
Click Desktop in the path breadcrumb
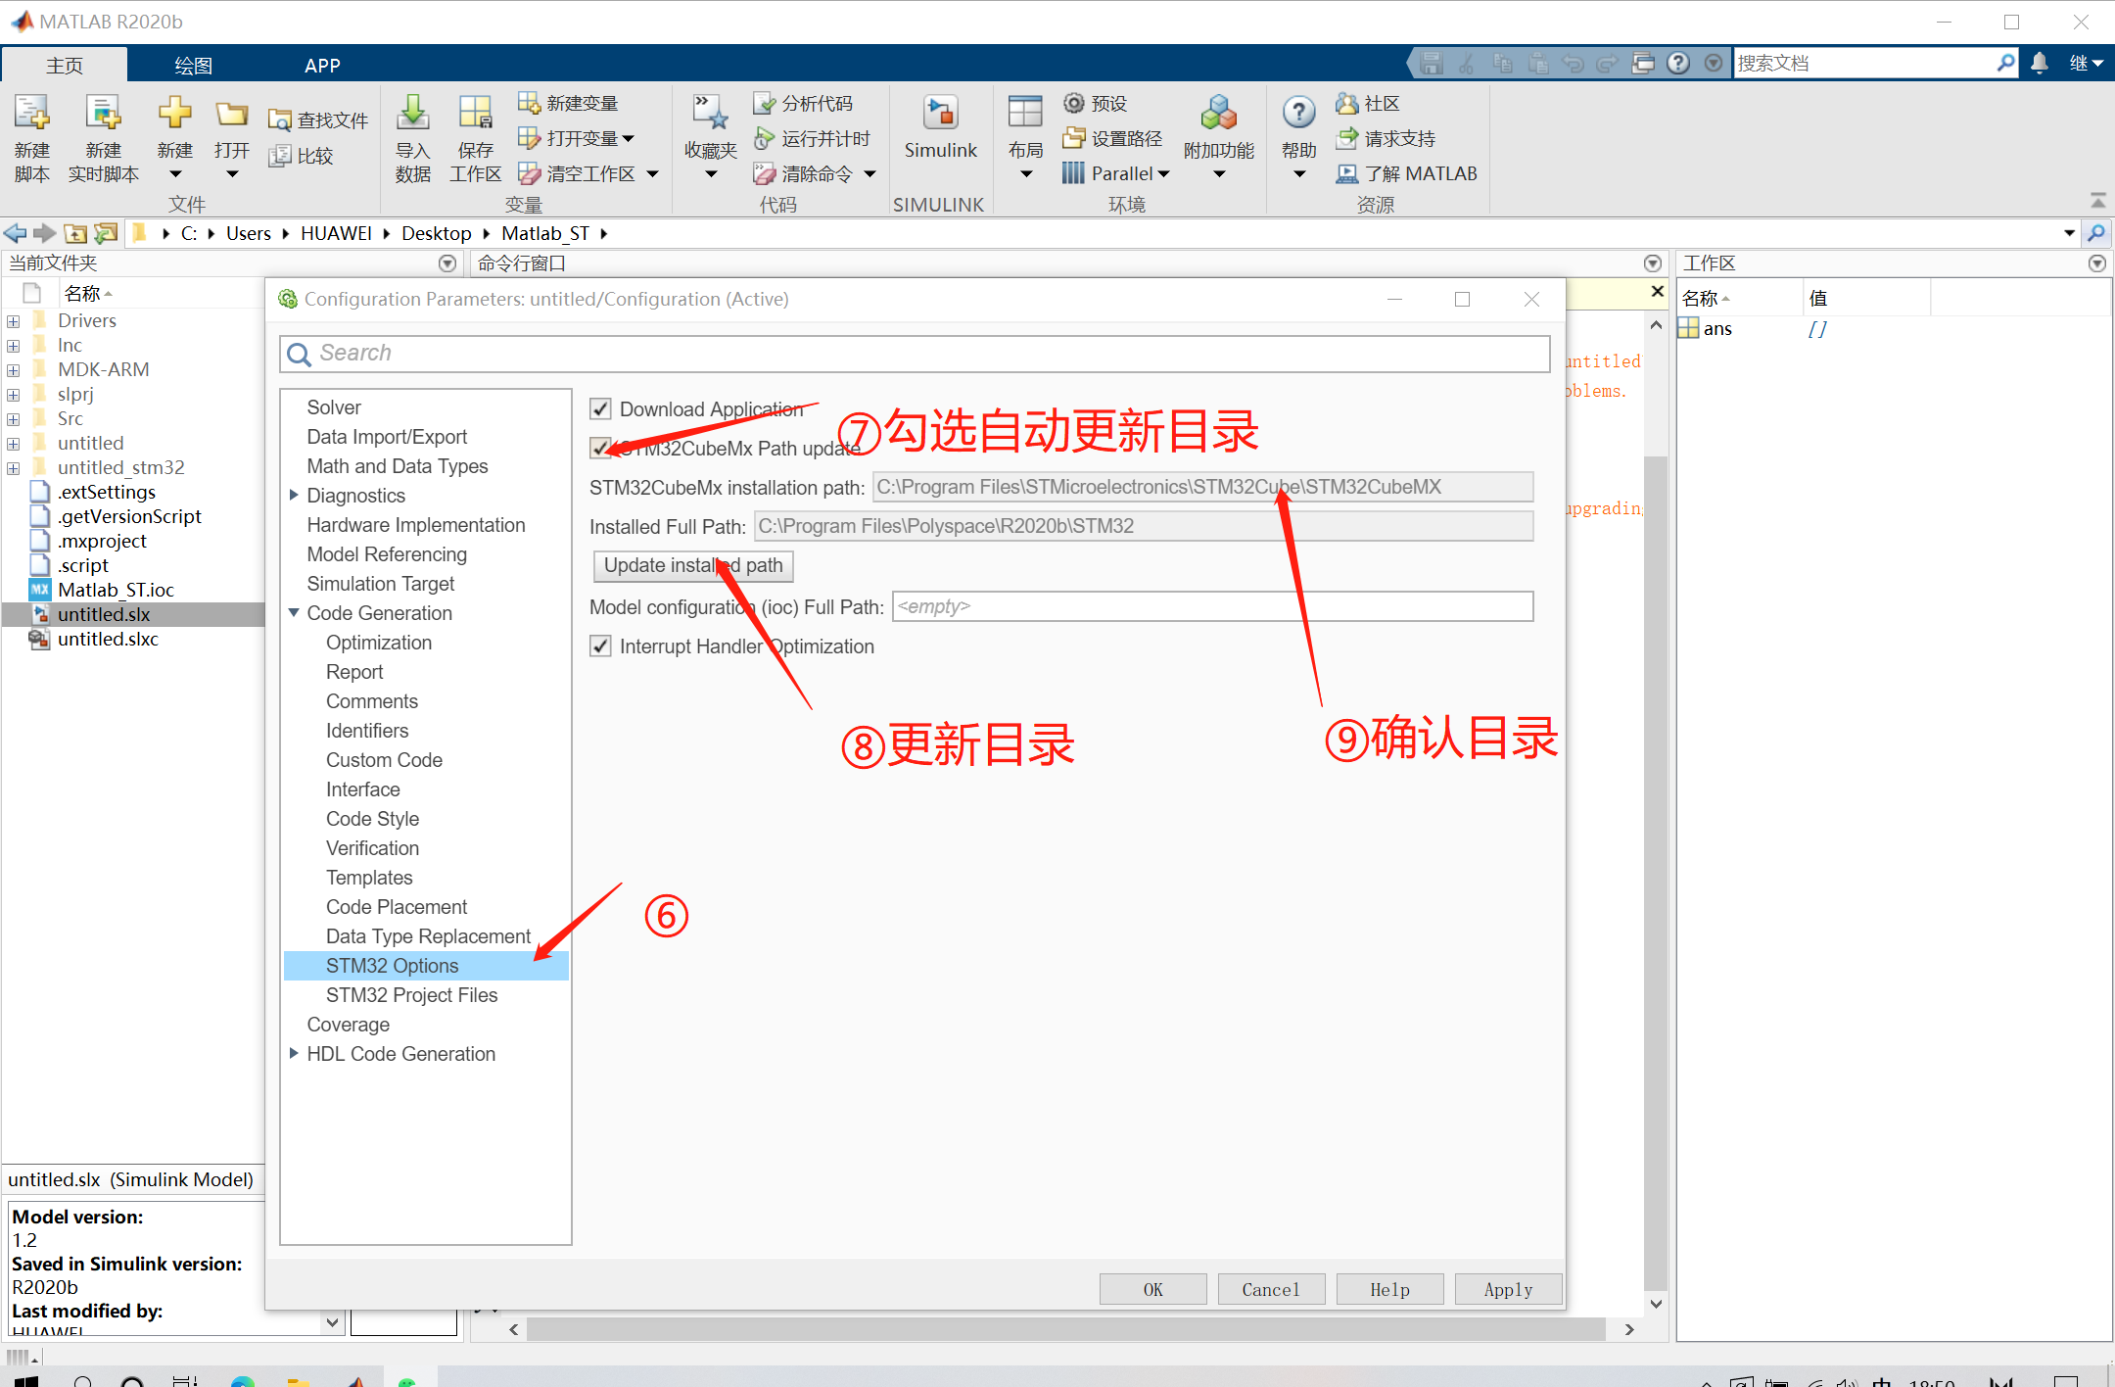click(x=436, y=233)
